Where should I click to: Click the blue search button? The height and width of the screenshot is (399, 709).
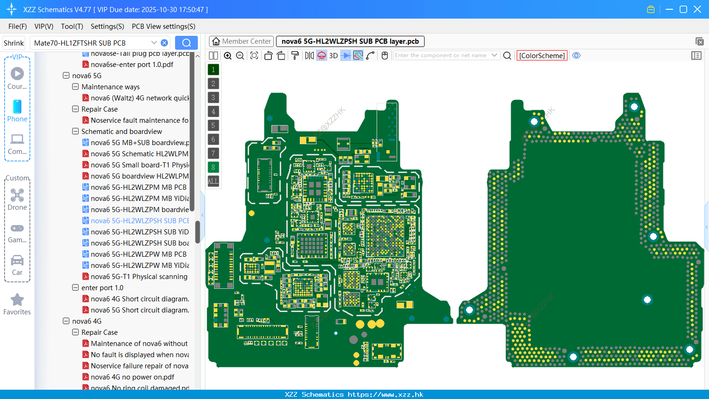pyautogui.click(x=186, y=43)
